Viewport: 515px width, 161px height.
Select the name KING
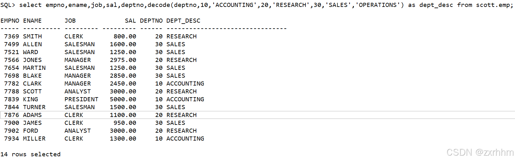pyautogui.click(x=31, y=99)
